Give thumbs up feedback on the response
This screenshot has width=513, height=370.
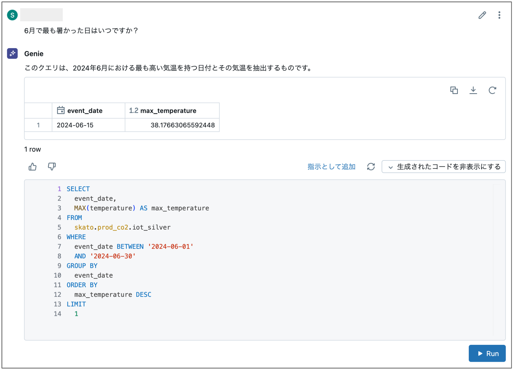point(32,166)
